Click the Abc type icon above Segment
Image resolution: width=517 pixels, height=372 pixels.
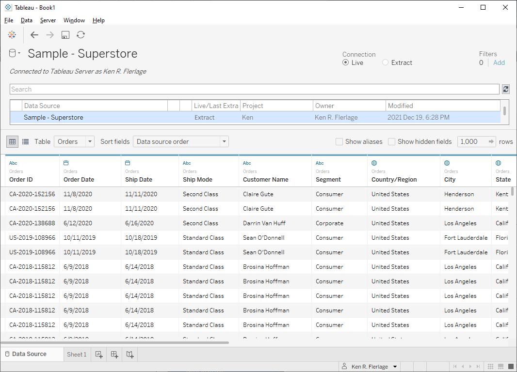(x=320, y=163)
